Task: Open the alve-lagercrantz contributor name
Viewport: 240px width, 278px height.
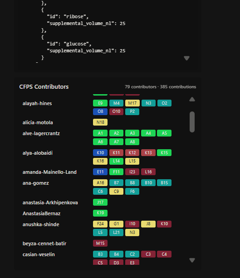Action: click(x=41, y=133)
